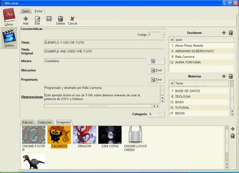Click the Observaciones horizontal scrollbar track

(98, 106)
